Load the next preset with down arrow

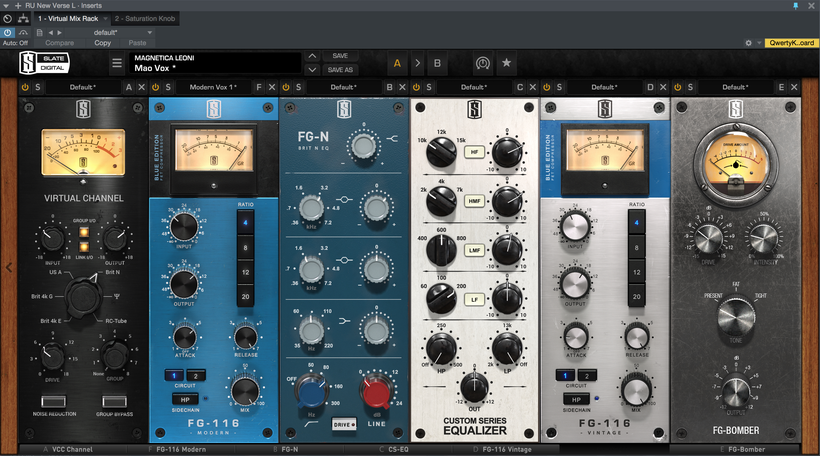[312, 70]
